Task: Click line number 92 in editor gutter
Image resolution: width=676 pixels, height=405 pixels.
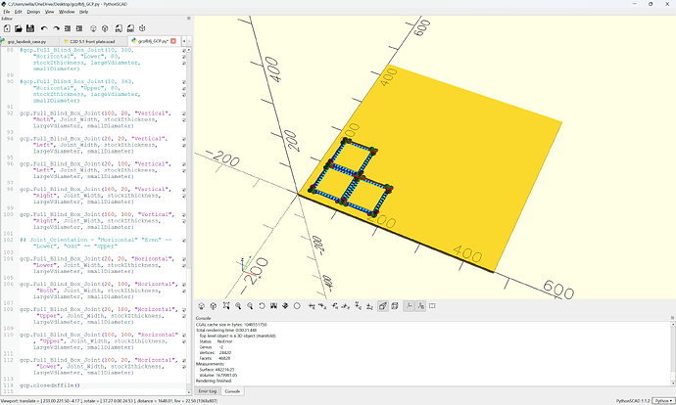Action: pyautogui.click(x=10, y=113)
